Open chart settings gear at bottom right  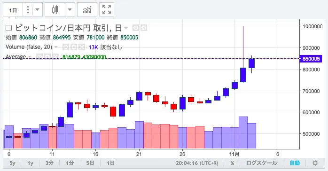click(315, 163)
